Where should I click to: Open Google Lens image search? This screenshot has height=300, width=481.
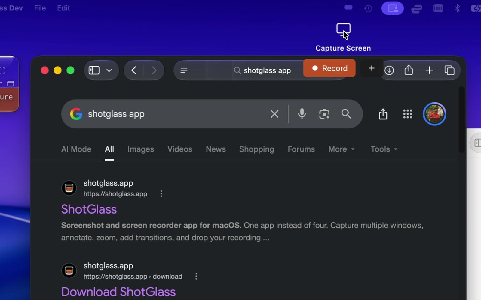click(324, 114)
